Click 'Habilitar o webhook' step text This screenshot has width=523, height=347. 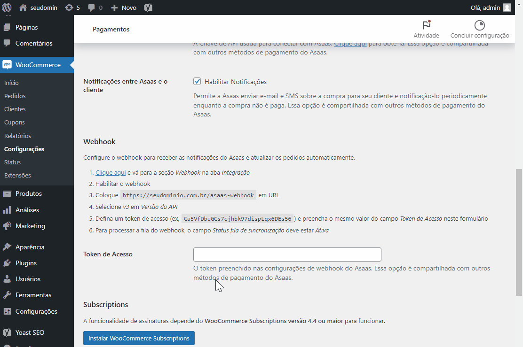coord(123,184)
